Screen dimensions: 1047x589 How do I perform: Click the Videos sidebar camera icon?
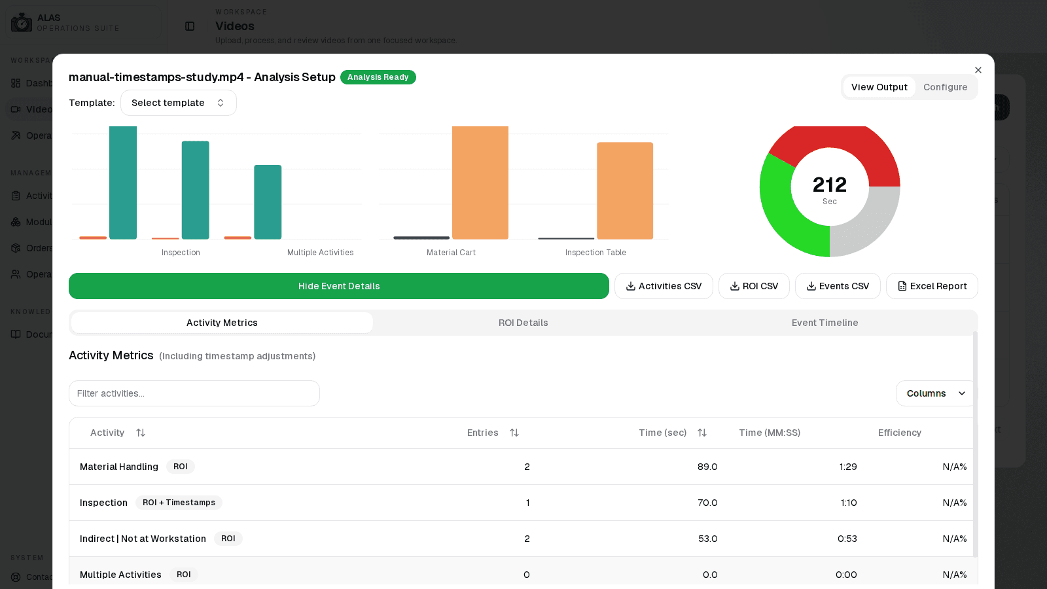16,109
